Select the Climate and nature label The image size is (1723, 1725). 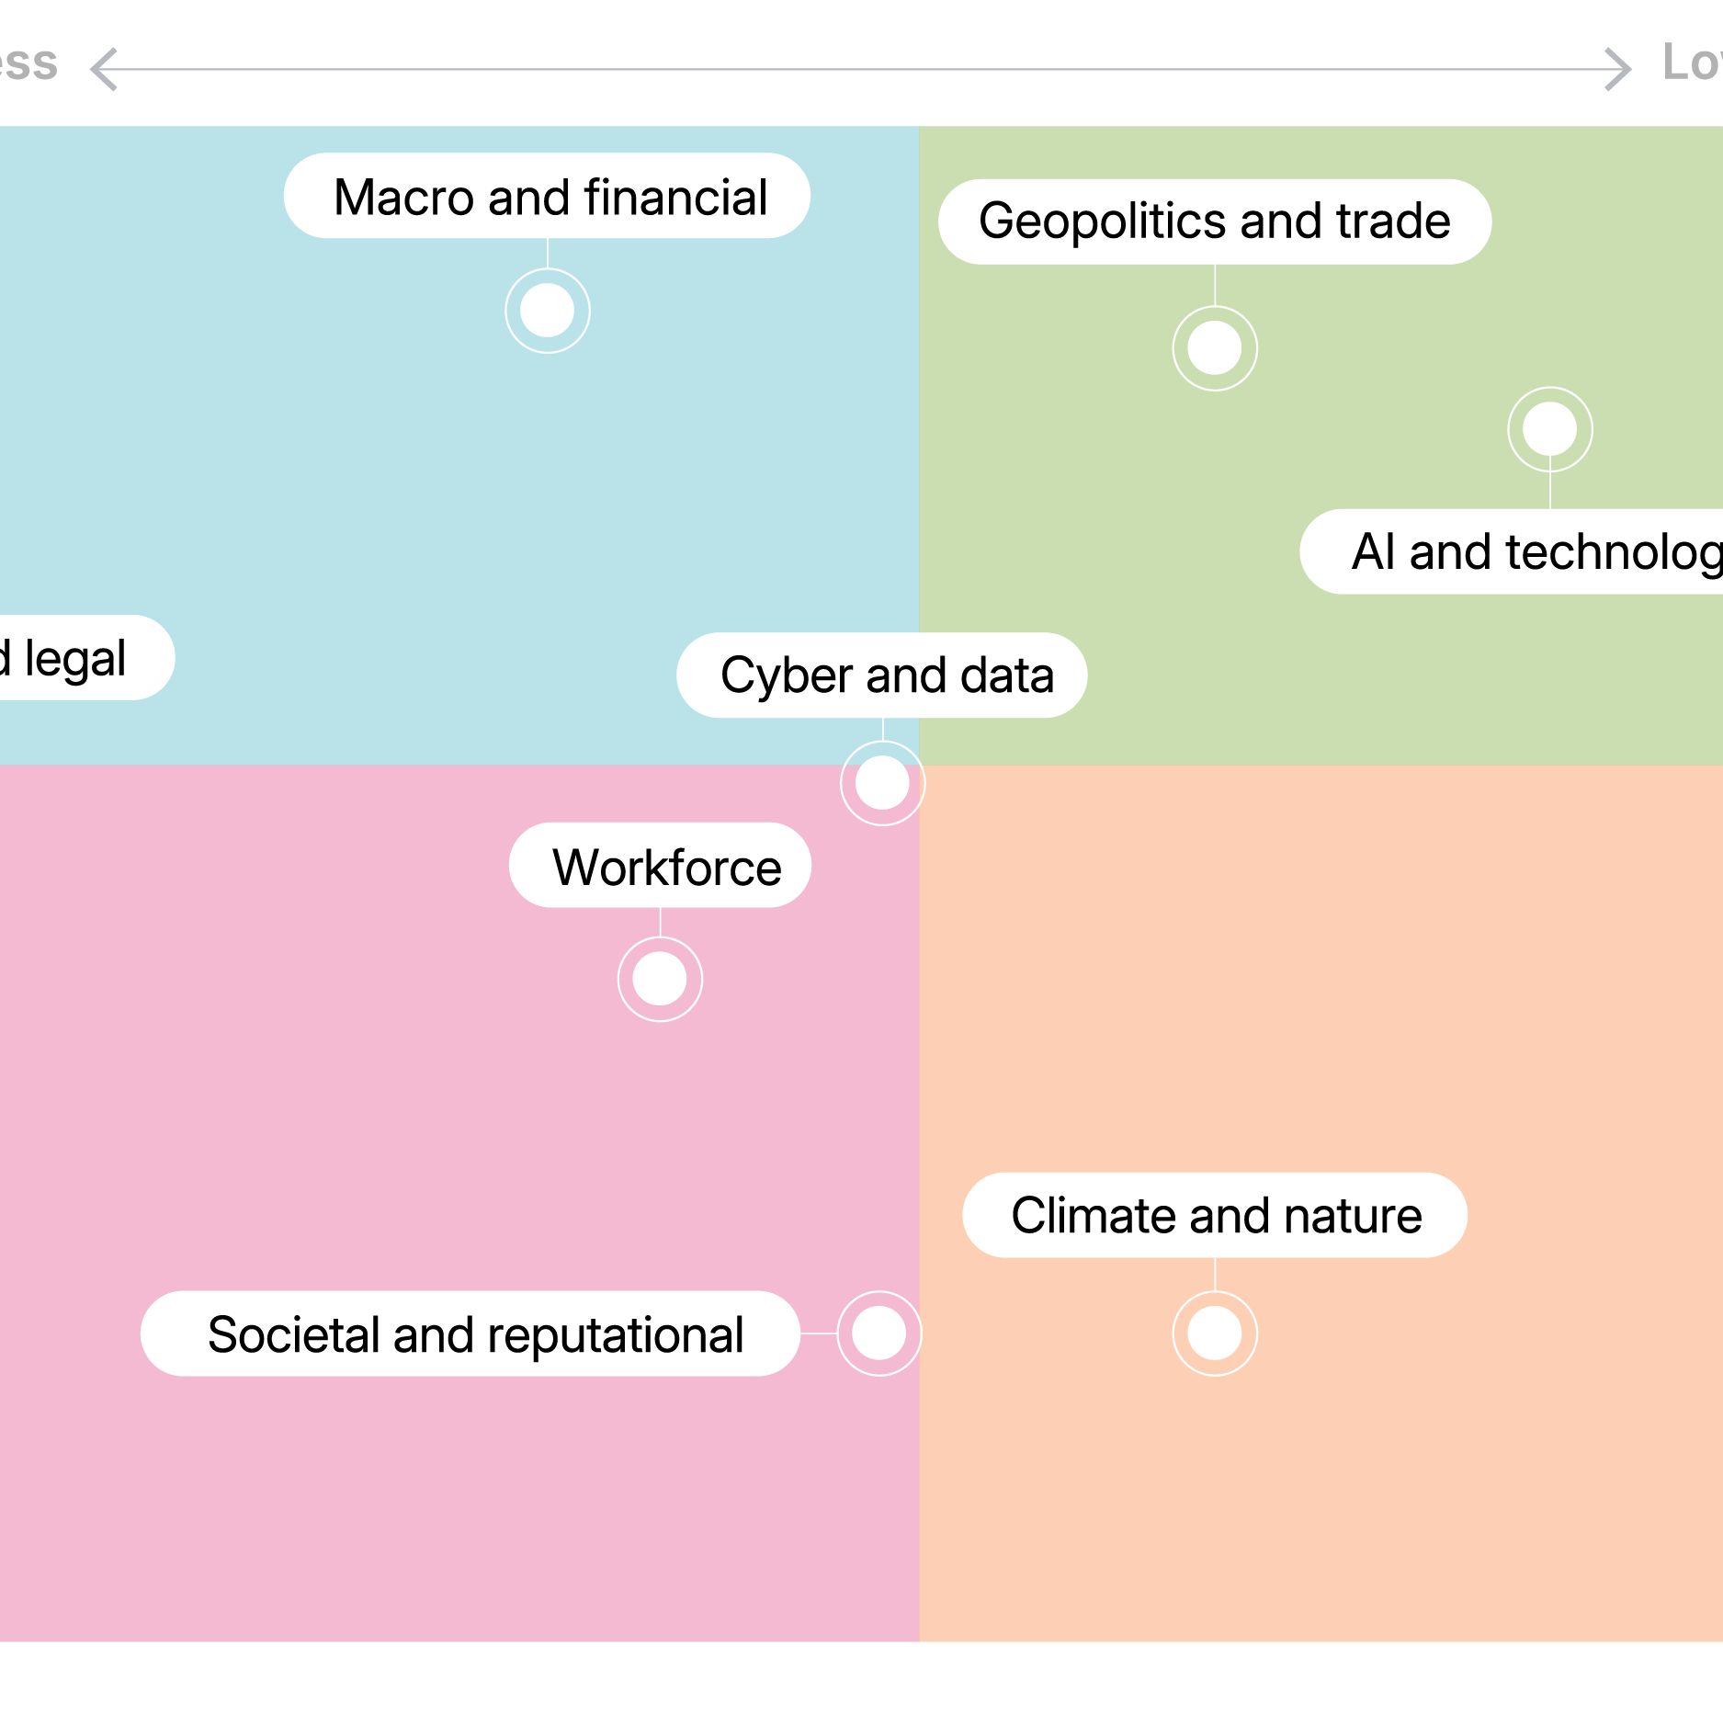tap(1214, 1215)
